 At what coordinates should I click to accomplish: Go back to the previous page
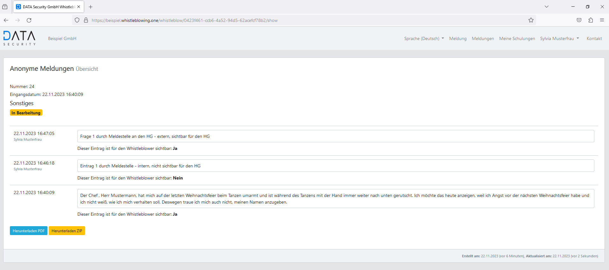click(x=6, y=20)
